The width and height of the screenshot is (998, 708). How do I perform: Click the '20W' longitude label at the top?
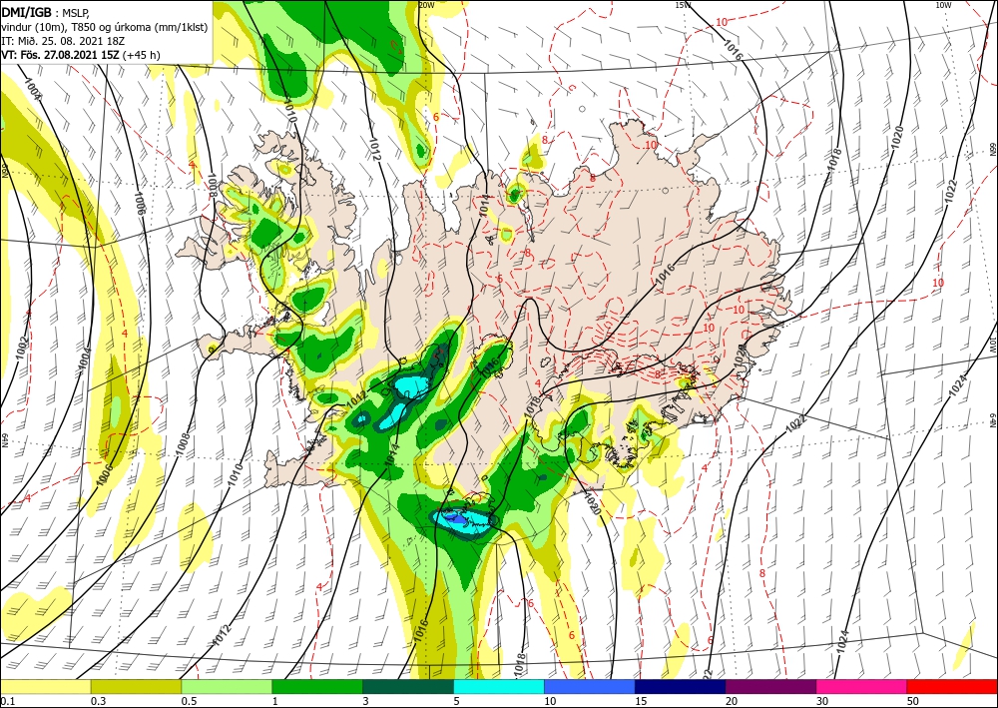(x=426, y=5)
